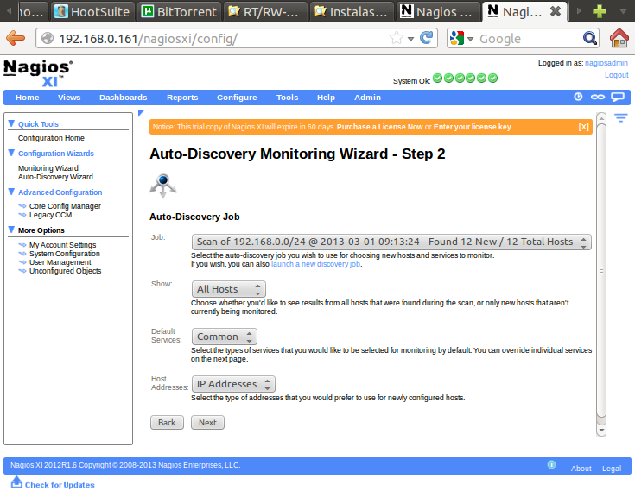635x497 pixels.
Task: Open the Host Addresses 'IP Addresses' dropdown
Action: point(233,384)
